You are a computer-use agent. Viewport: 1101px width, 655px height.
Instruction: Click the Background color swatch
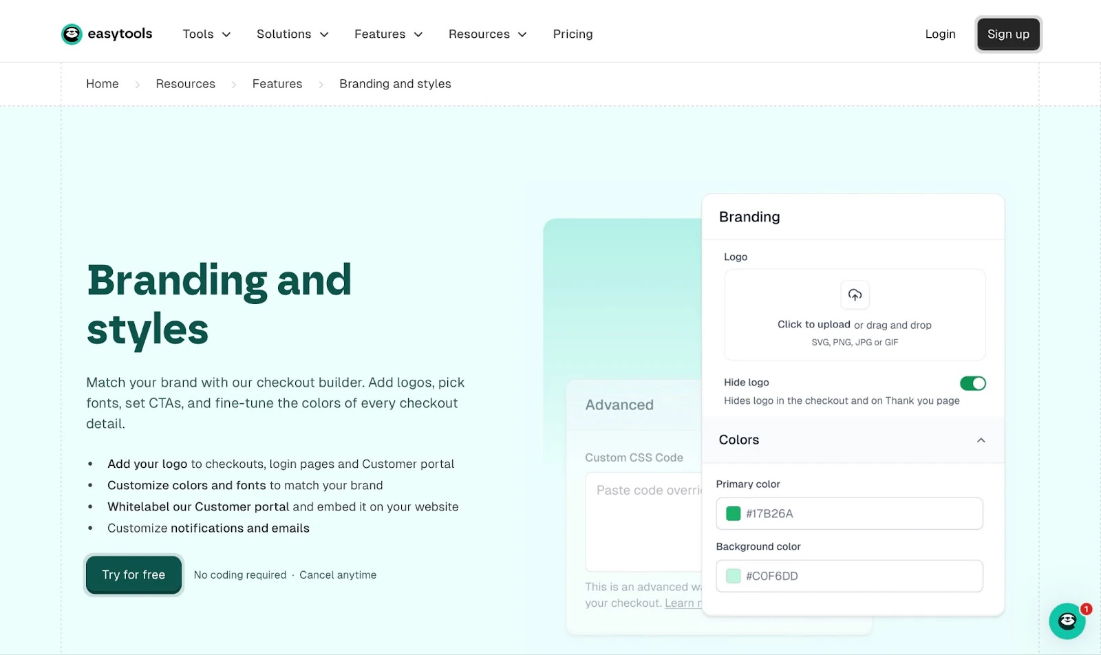click(x=734, y=576)
